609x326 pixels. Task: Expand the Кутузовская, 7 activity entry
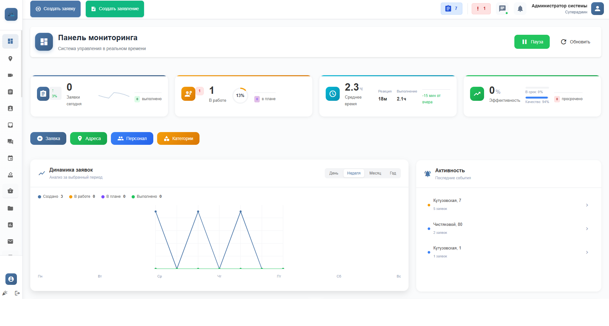point(587,205)
